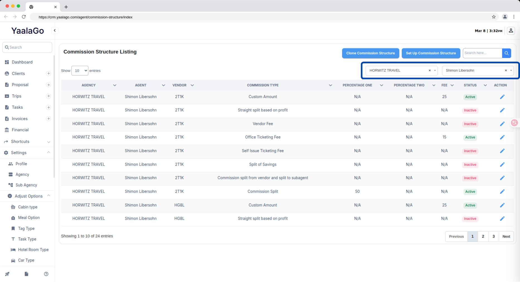Open the Cabin type option
This screenshot has width=520, height=282.
tap(28, 207)
